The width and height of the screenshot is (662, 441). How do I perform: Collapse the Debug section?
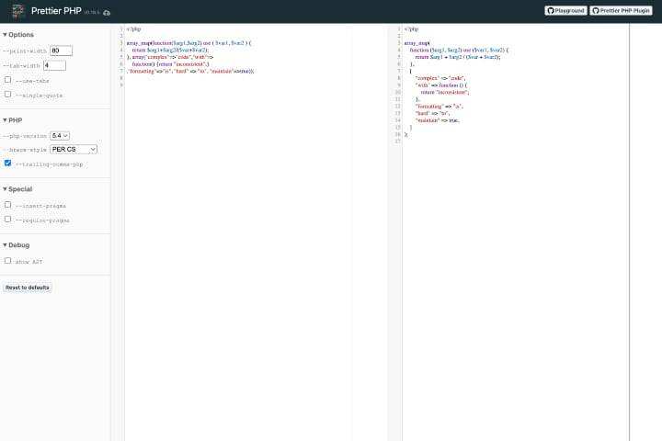coord(17,245)
